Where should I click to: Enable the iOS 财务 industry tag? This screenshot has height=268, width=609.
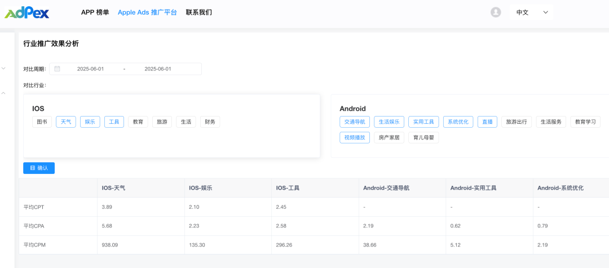(x=210, y=122)
